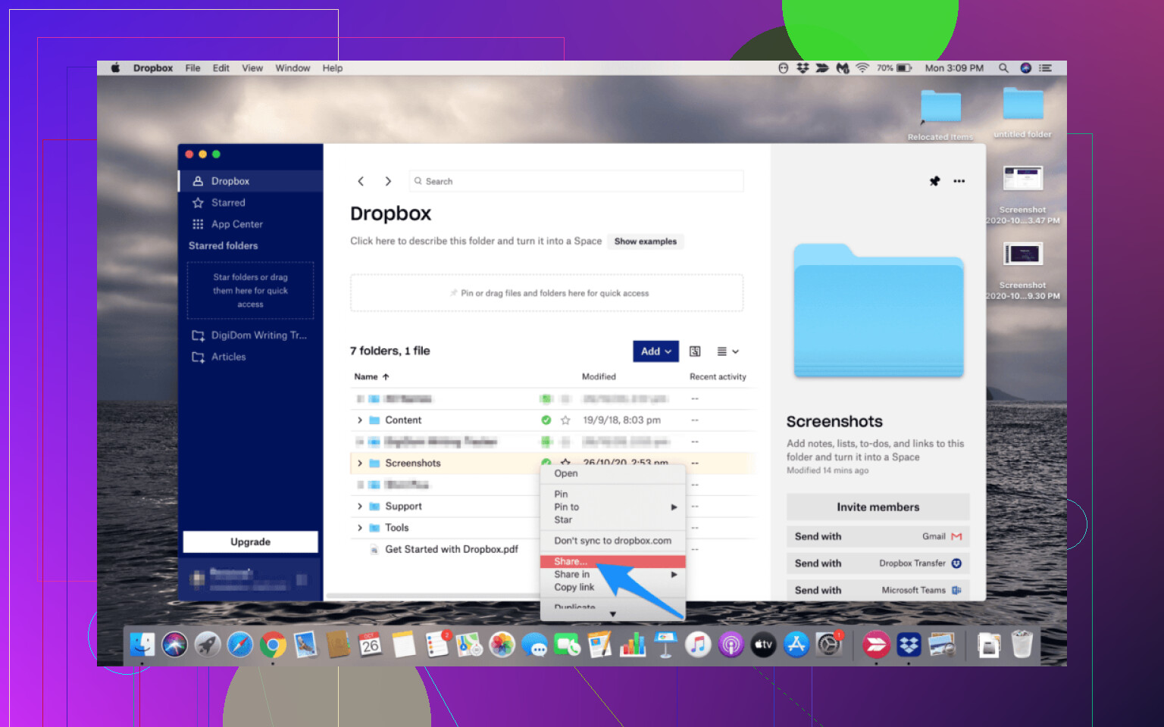Expand the Support folder row
The image size is (1164, 727).
(x=360, y=507)
